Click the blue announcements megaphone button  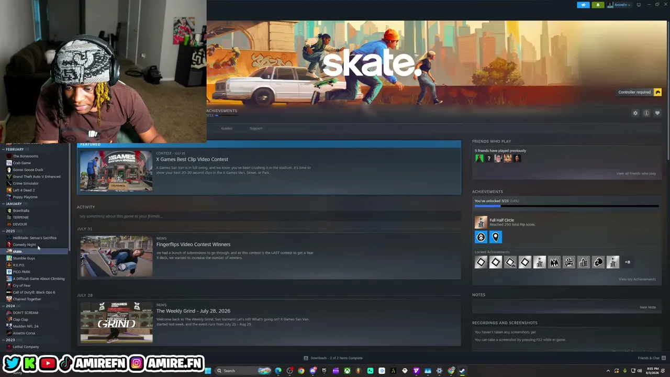pos(583,5)
